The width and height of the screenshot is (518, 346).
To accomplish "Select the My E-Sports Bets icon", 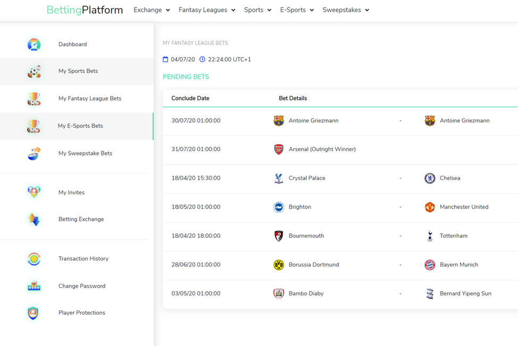I will pos(34,126).
